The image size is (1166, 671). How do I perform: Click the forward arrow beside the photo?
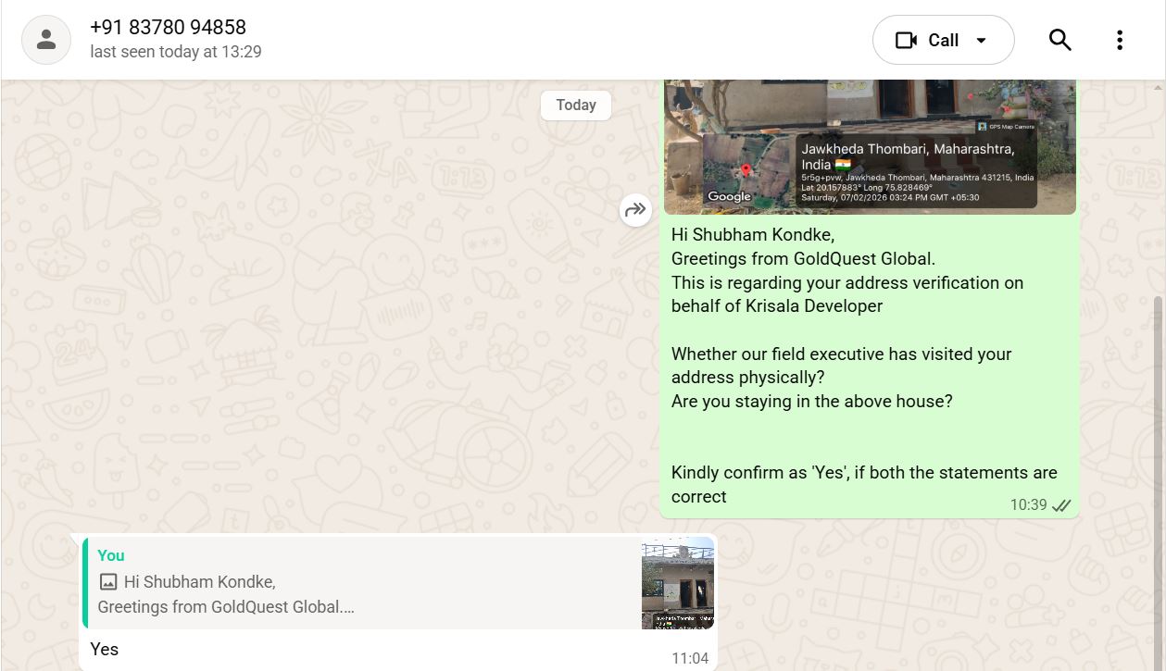point(635,210)
